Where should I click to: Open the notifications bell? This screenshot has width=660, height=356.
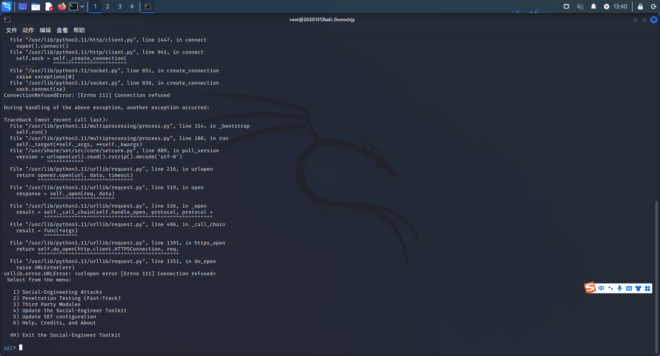click(x=594, y=7)
